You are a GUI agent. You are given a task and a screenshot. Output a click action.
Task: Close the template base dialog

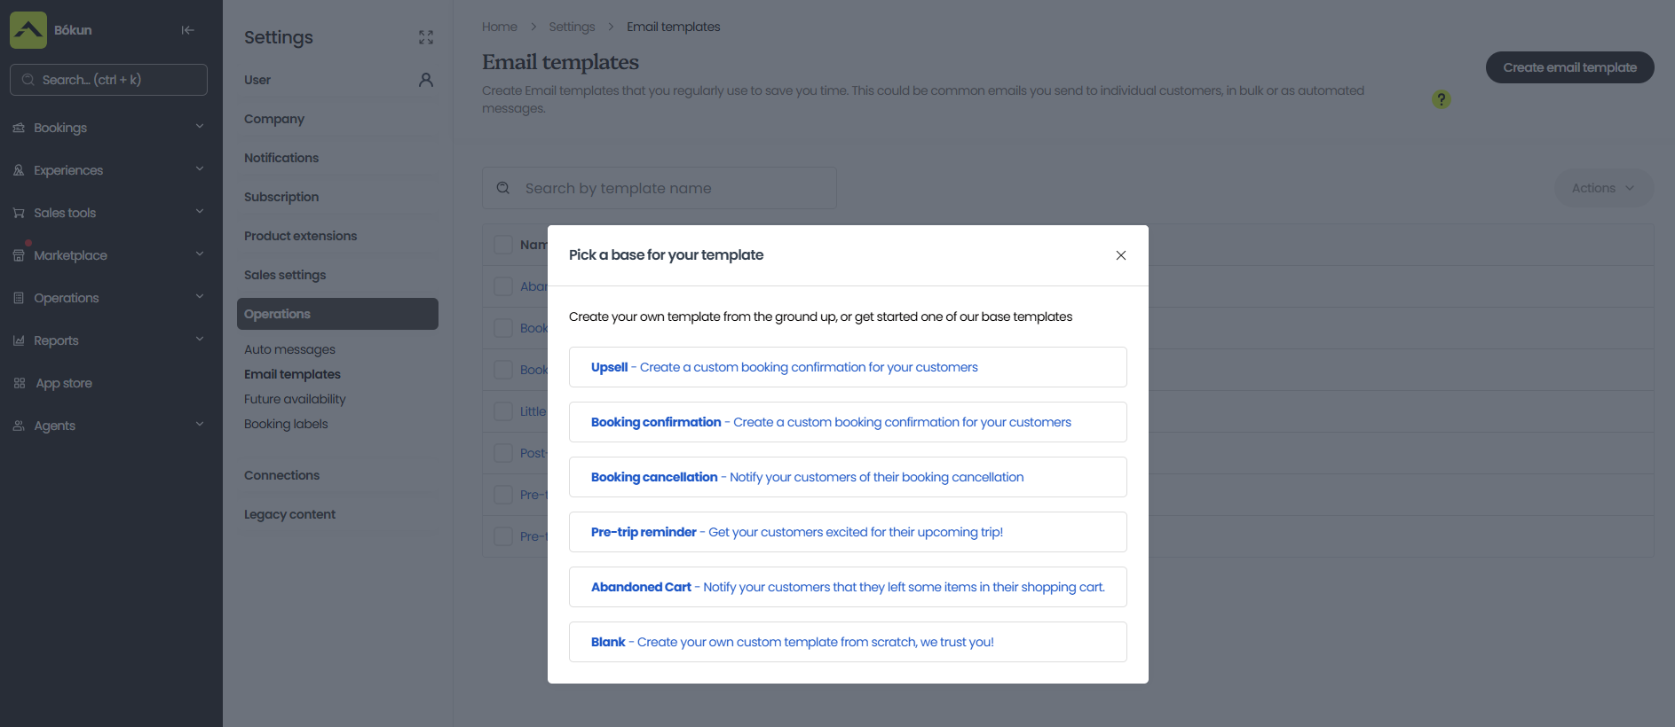point(1120,255)
